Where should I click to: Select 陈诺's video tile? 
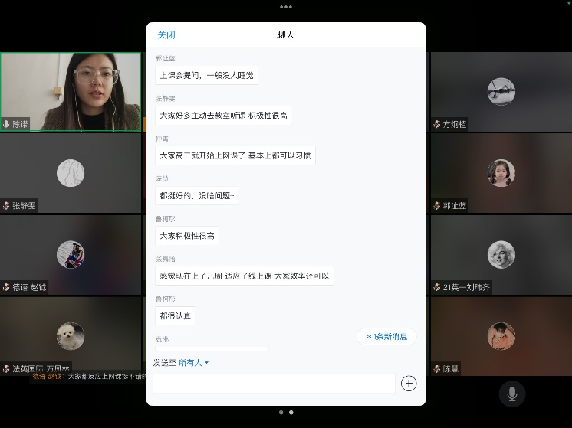pyautogui.click(x=71, y=92)
